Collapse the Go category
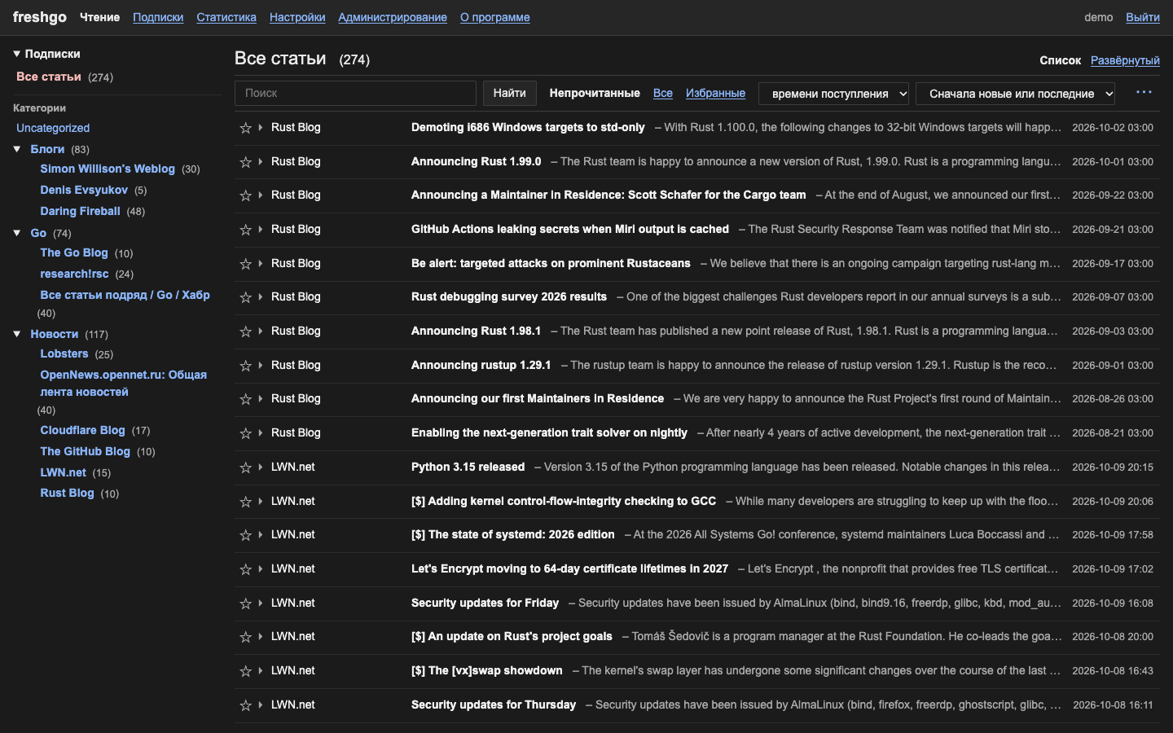Image resolution: width=1173 pixels, height=733 pixels. (x=17, y=233)
